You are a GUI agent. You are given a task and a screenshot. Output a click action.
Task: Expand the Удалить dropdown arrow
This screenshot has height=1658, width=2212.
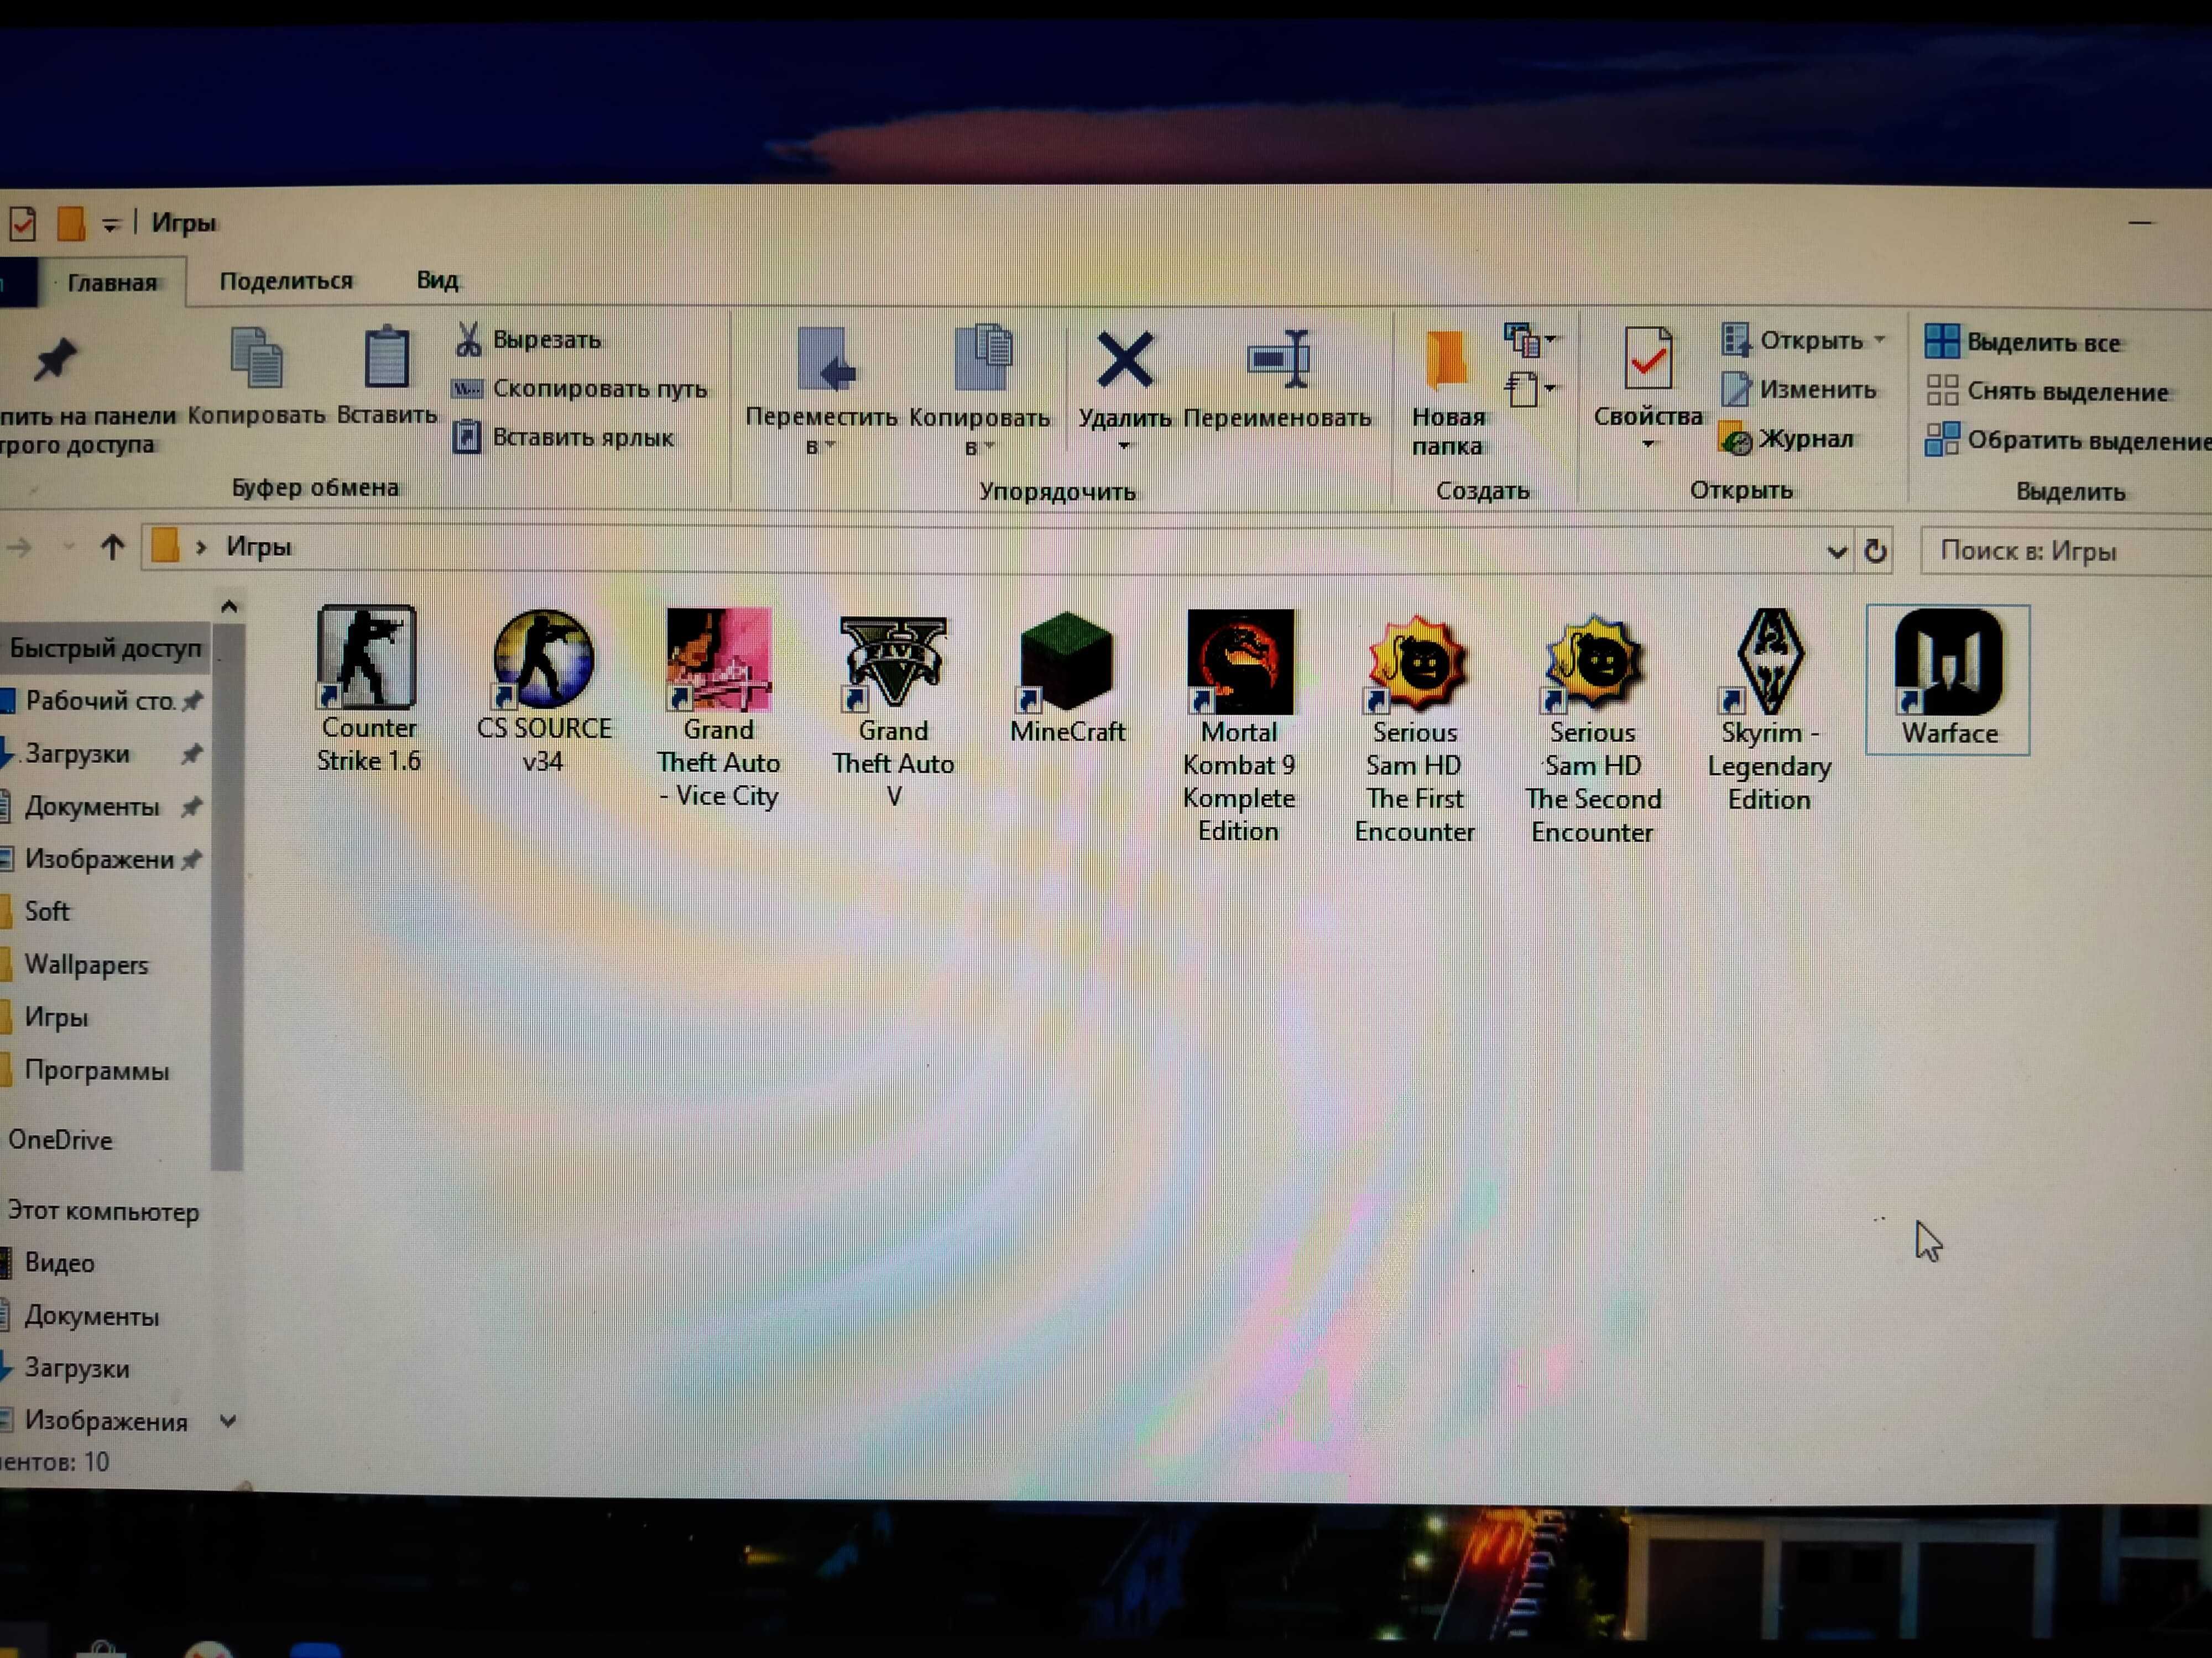[1124, 446]
